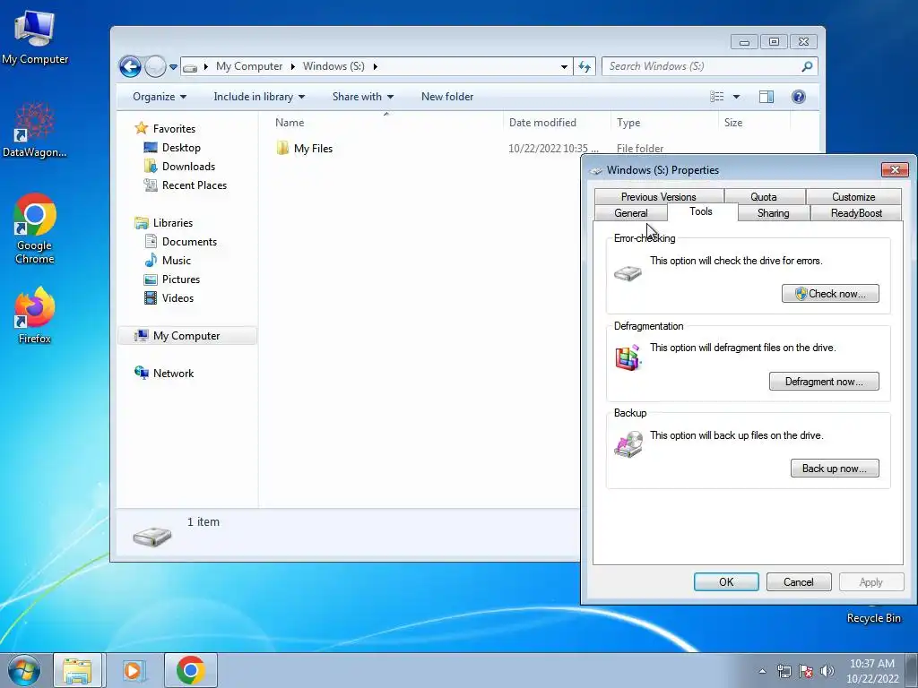The width and height of the screenshot is (918, 688).
Task: Click the Refresh icon next to address bar
Action: 585,66
